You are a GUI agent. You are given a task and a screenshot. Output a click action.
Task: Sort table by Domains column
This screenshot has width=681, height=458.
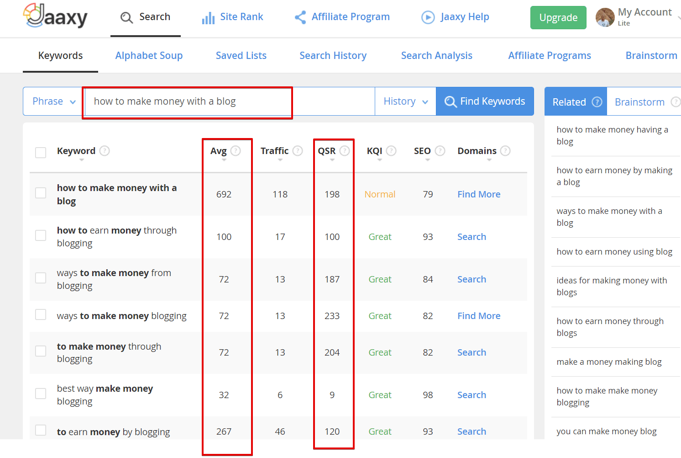(489, 160)
